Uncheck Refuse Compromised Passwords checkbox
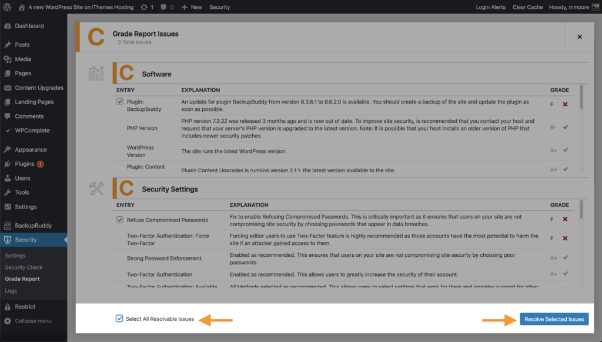This screenshot has width=602, height=342. point(120,220)
